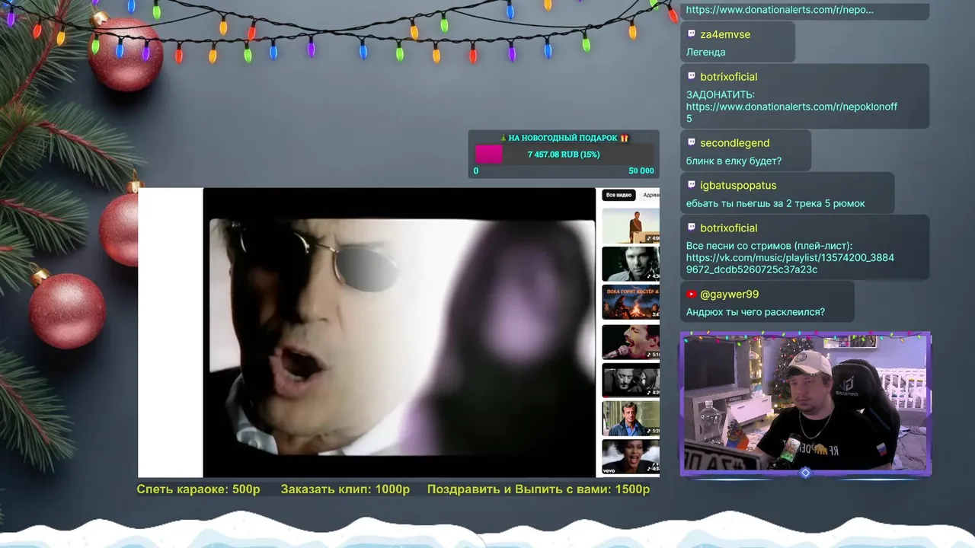Viewport: 975px width, 548px height.
Task: Click the main music video player
Action: (x=398, y=333)
